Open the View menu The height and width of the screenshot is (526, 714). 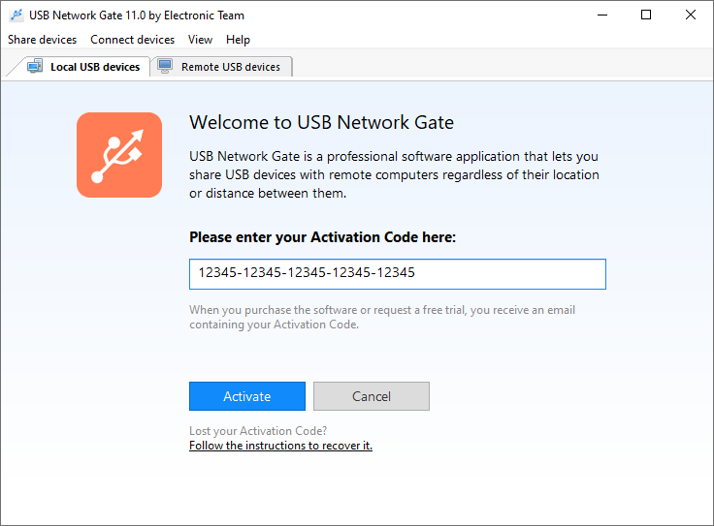[x=200, y=40]
